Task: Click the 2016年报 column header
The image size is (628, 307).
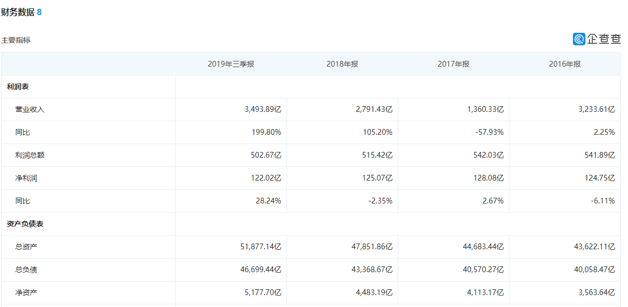Action: tap(565, 64)
